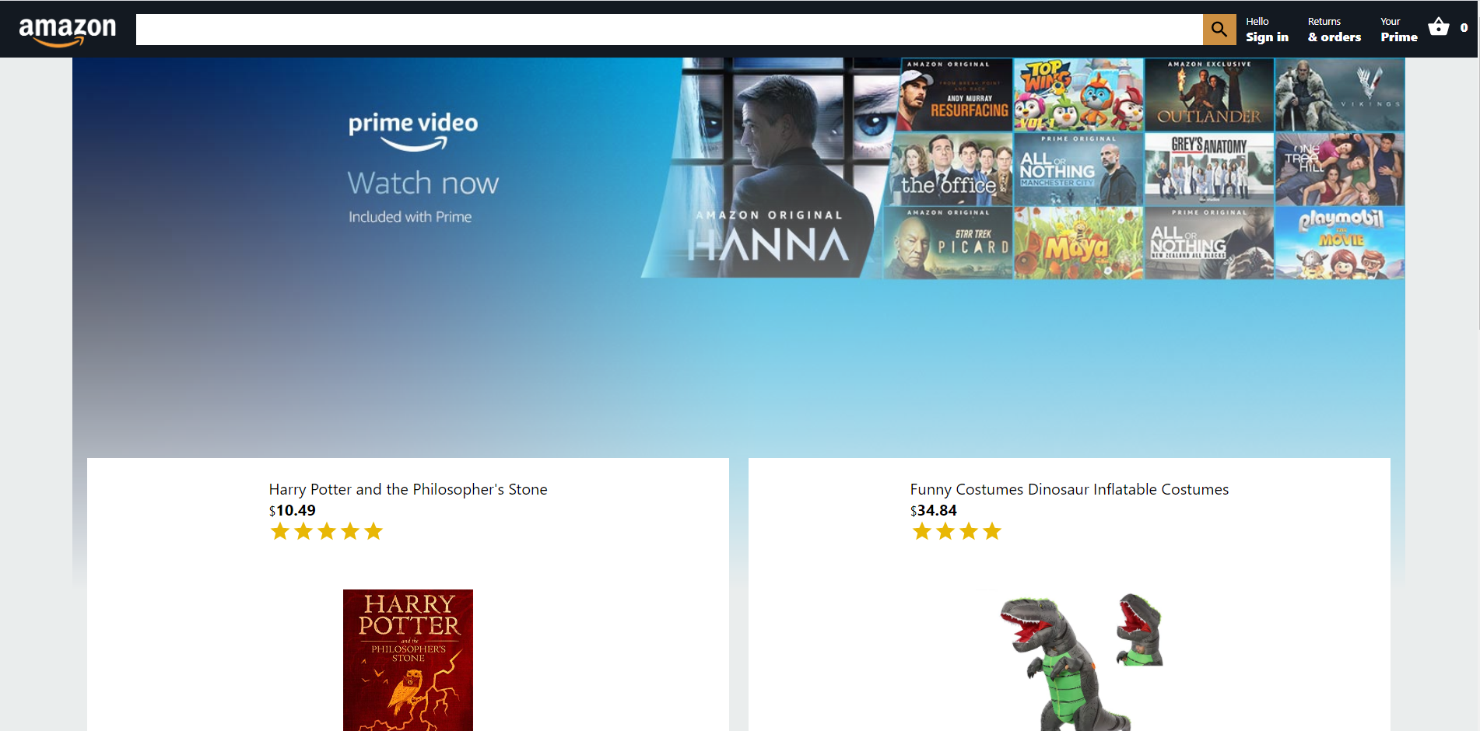Select the Andy Murray Resurfacing thumbnail
This screenshot has height=731, width=1480.
point(955,95)
